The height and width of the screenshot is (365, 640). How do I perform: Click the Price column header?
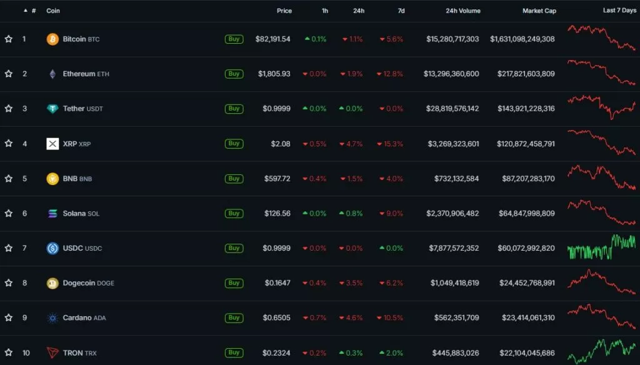coord(284,11)
